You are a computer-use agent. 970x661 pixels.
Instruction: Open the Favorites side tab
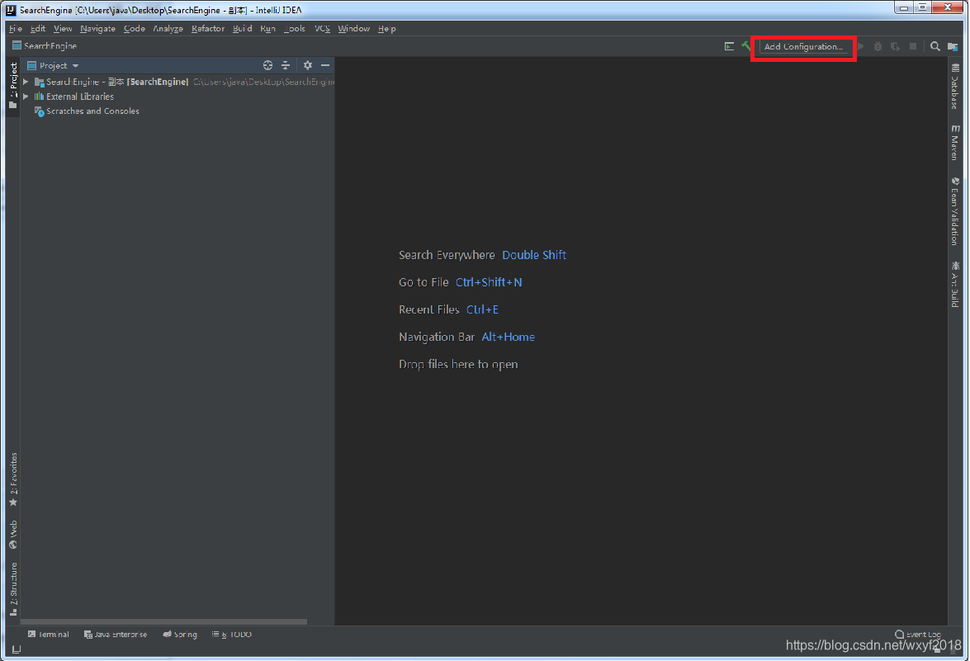point(13,479)
